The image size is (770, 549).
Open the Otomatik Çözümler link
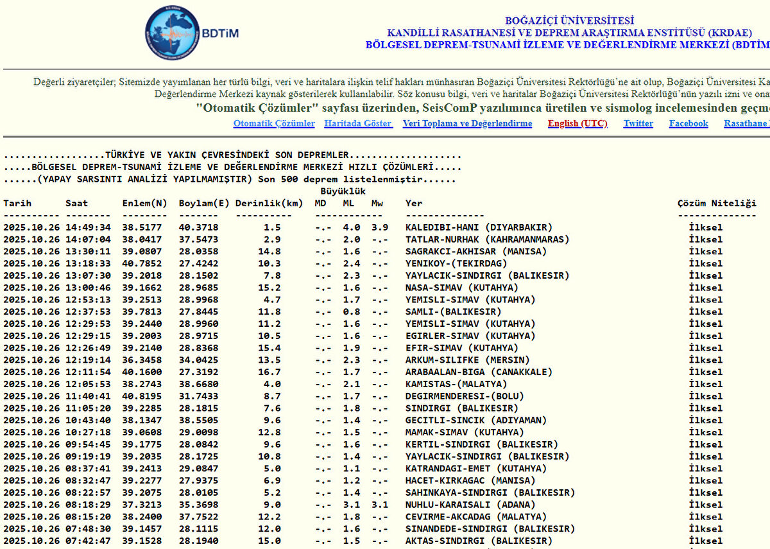[x=274, y=123]
